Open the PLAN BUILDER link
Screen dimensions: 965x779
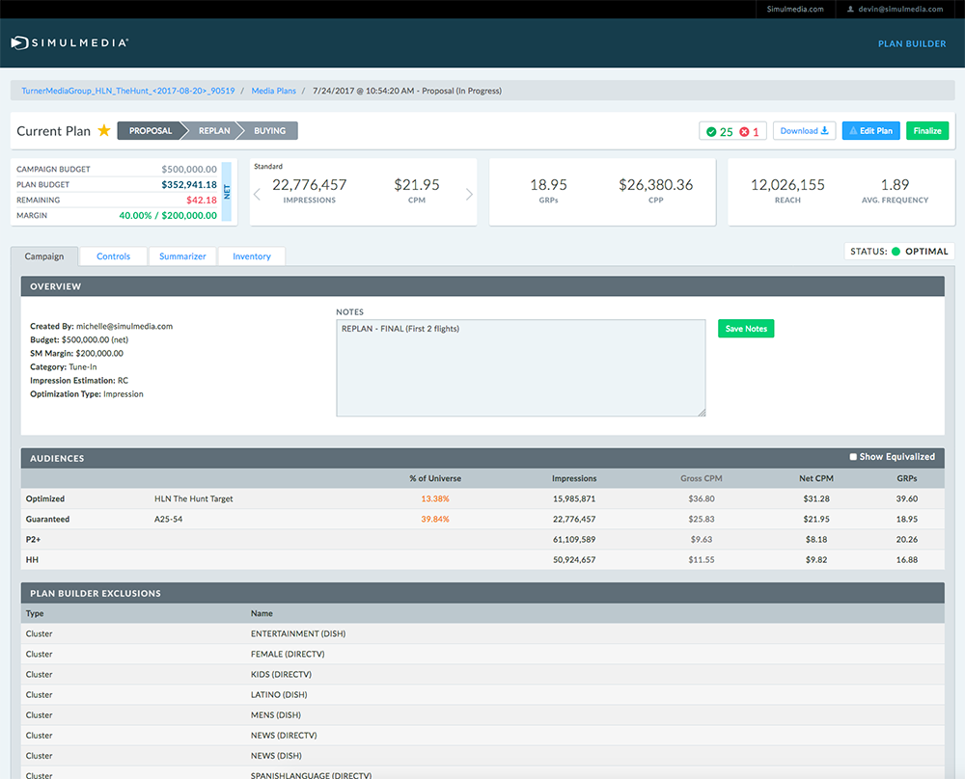912,43
